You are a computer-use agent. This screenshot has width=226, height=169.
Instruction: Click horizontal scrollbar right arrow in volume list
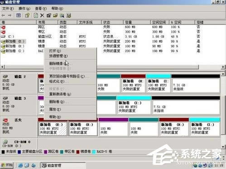tap(223, 67)
